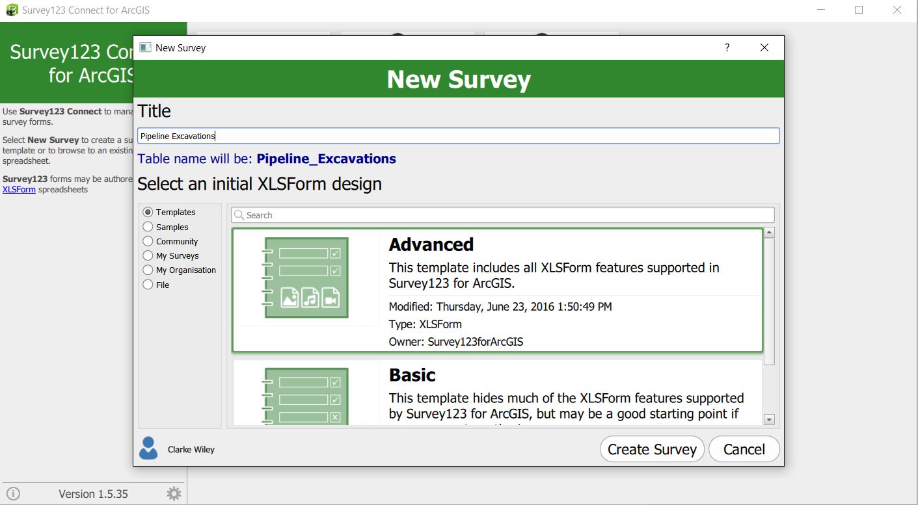Click the Advanced template heading
This screenshot has height=505, width=918.
point(431,244)
